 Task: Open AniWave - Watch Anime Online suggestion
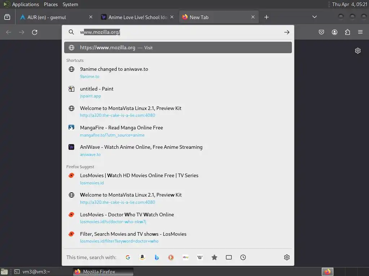click(x=178, y=151)
